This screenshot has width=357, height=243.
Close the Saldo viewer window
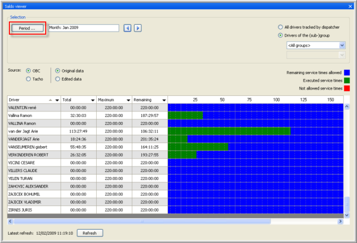pyautogui.click(x=350, y=6)
